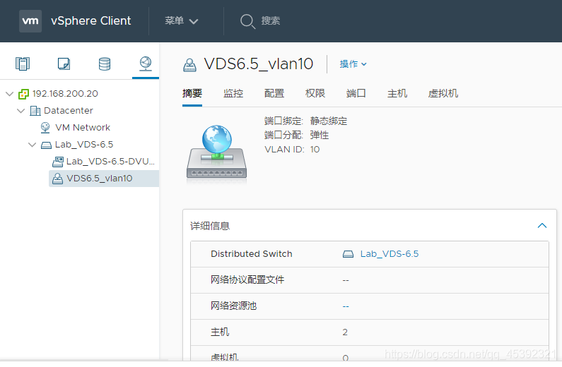Switch to the 监控 tab

[x=233, y=93]
